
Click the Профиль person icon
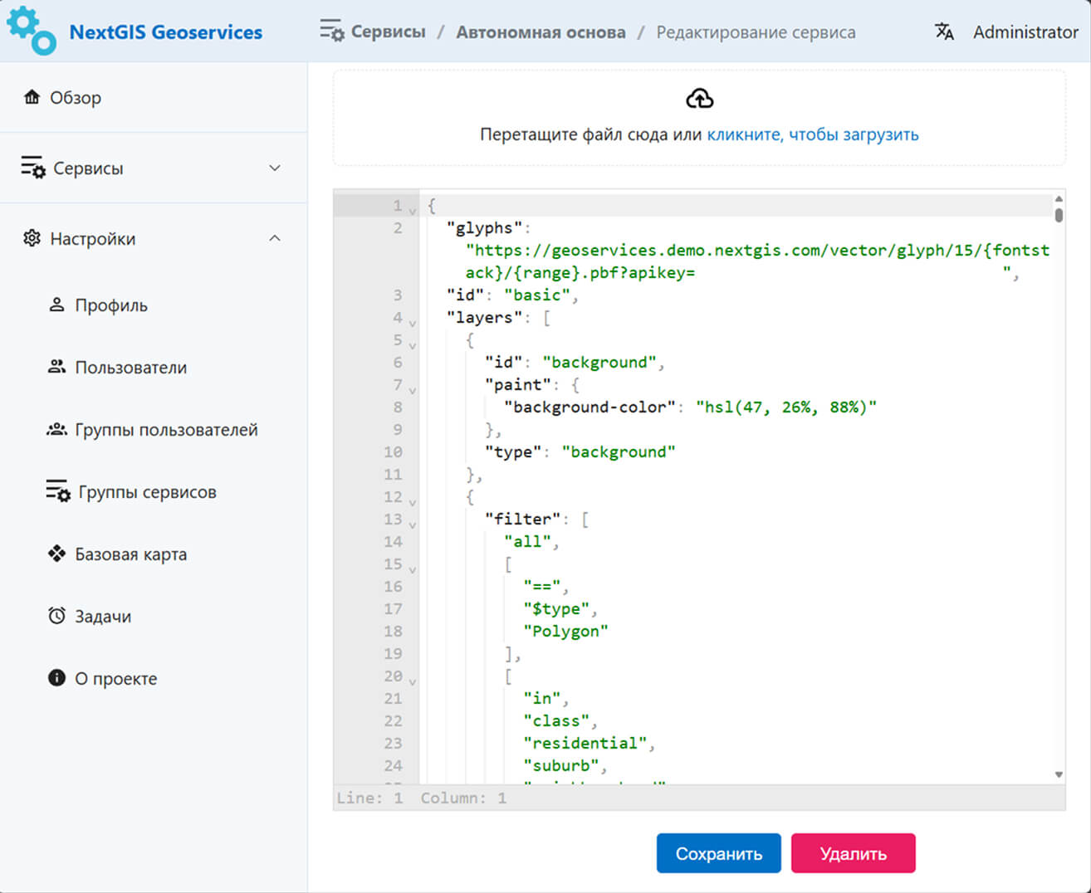56,305
